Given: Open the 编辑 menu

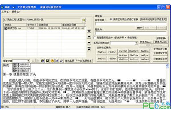Looking at the screenshot, I should [16, 12].
